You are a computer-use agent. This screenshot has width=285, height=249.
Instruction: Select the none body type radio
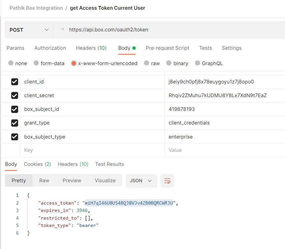pos(11,63)
